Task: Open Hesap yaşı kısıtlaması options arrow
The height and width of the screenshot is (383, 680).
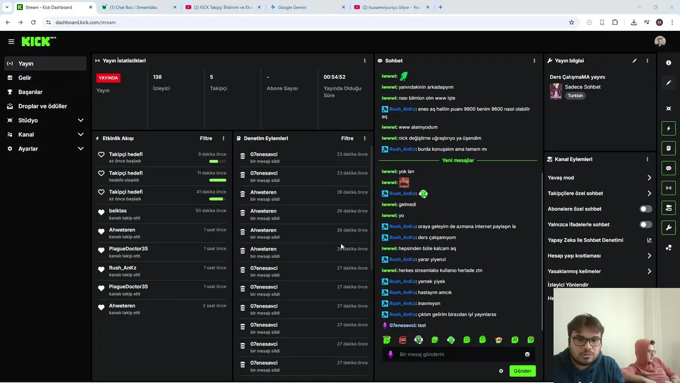Action: pos(649,256)
